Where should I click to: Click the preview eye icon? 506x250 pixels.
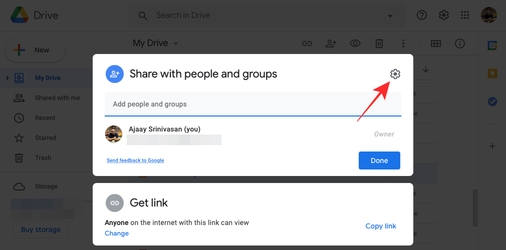(355, 43)
